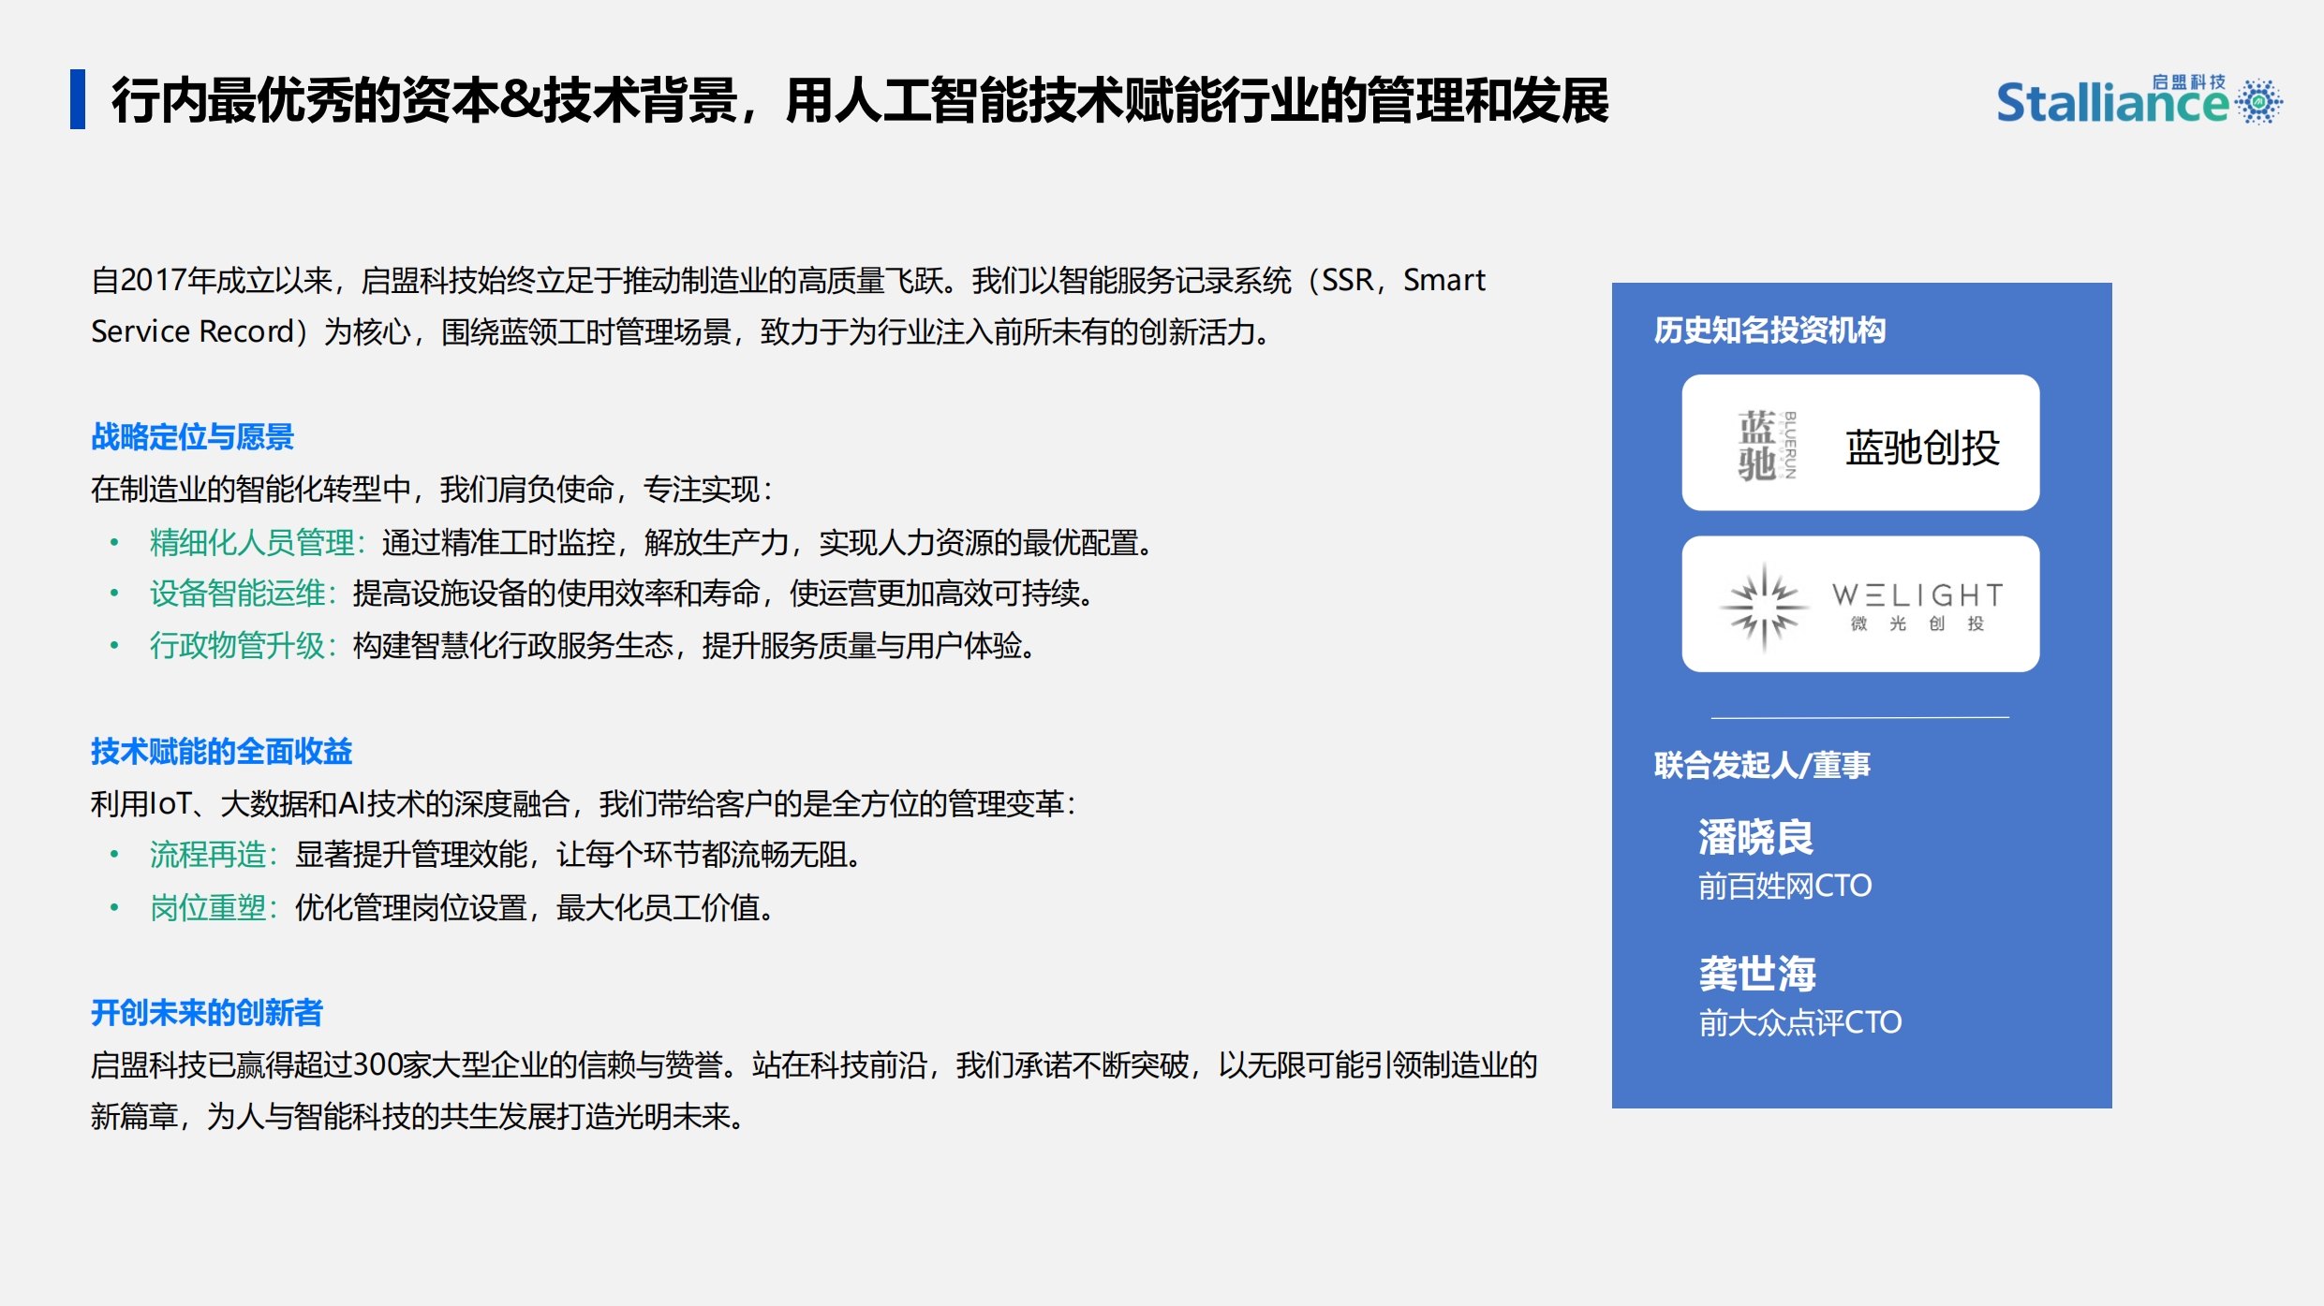Click the green label 精细化人员管理
This screenshot has height=1306, width=2324.
point(251,542)
